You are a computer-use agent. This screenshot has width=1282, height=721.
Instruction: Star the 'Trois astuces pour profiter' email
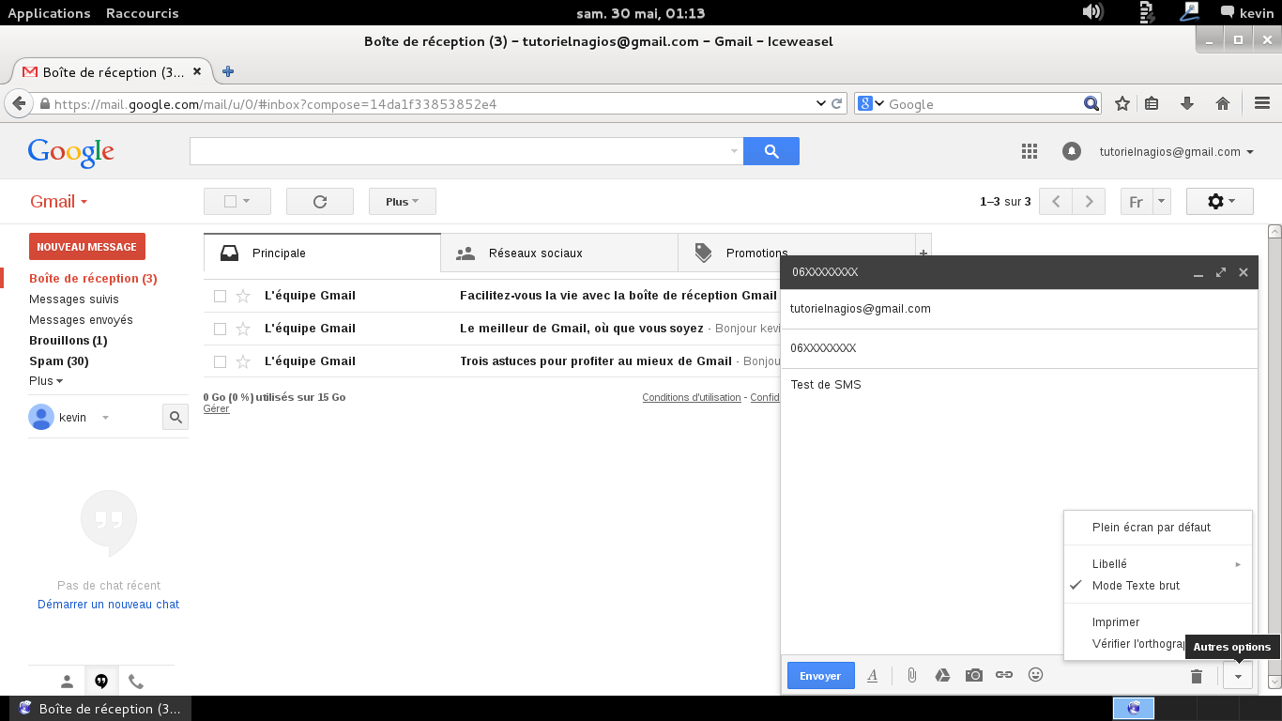(x=243, y=361)
